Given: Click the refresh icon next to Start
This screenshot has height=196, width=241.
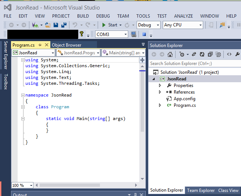Looking at the screenshot, I should pyautogui.click(x=127, y=25).
